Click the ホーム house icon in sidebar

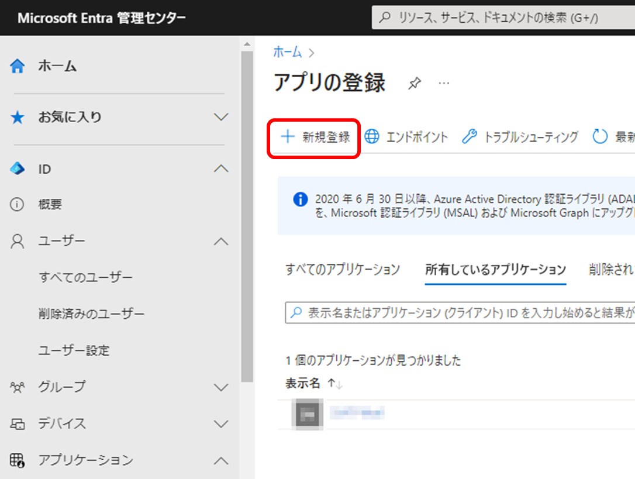[x=18, y=66]
